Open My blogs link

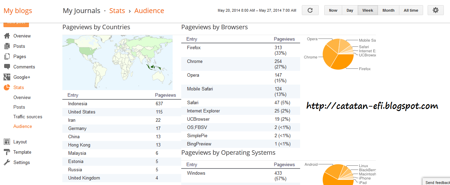tap(18, 11)
